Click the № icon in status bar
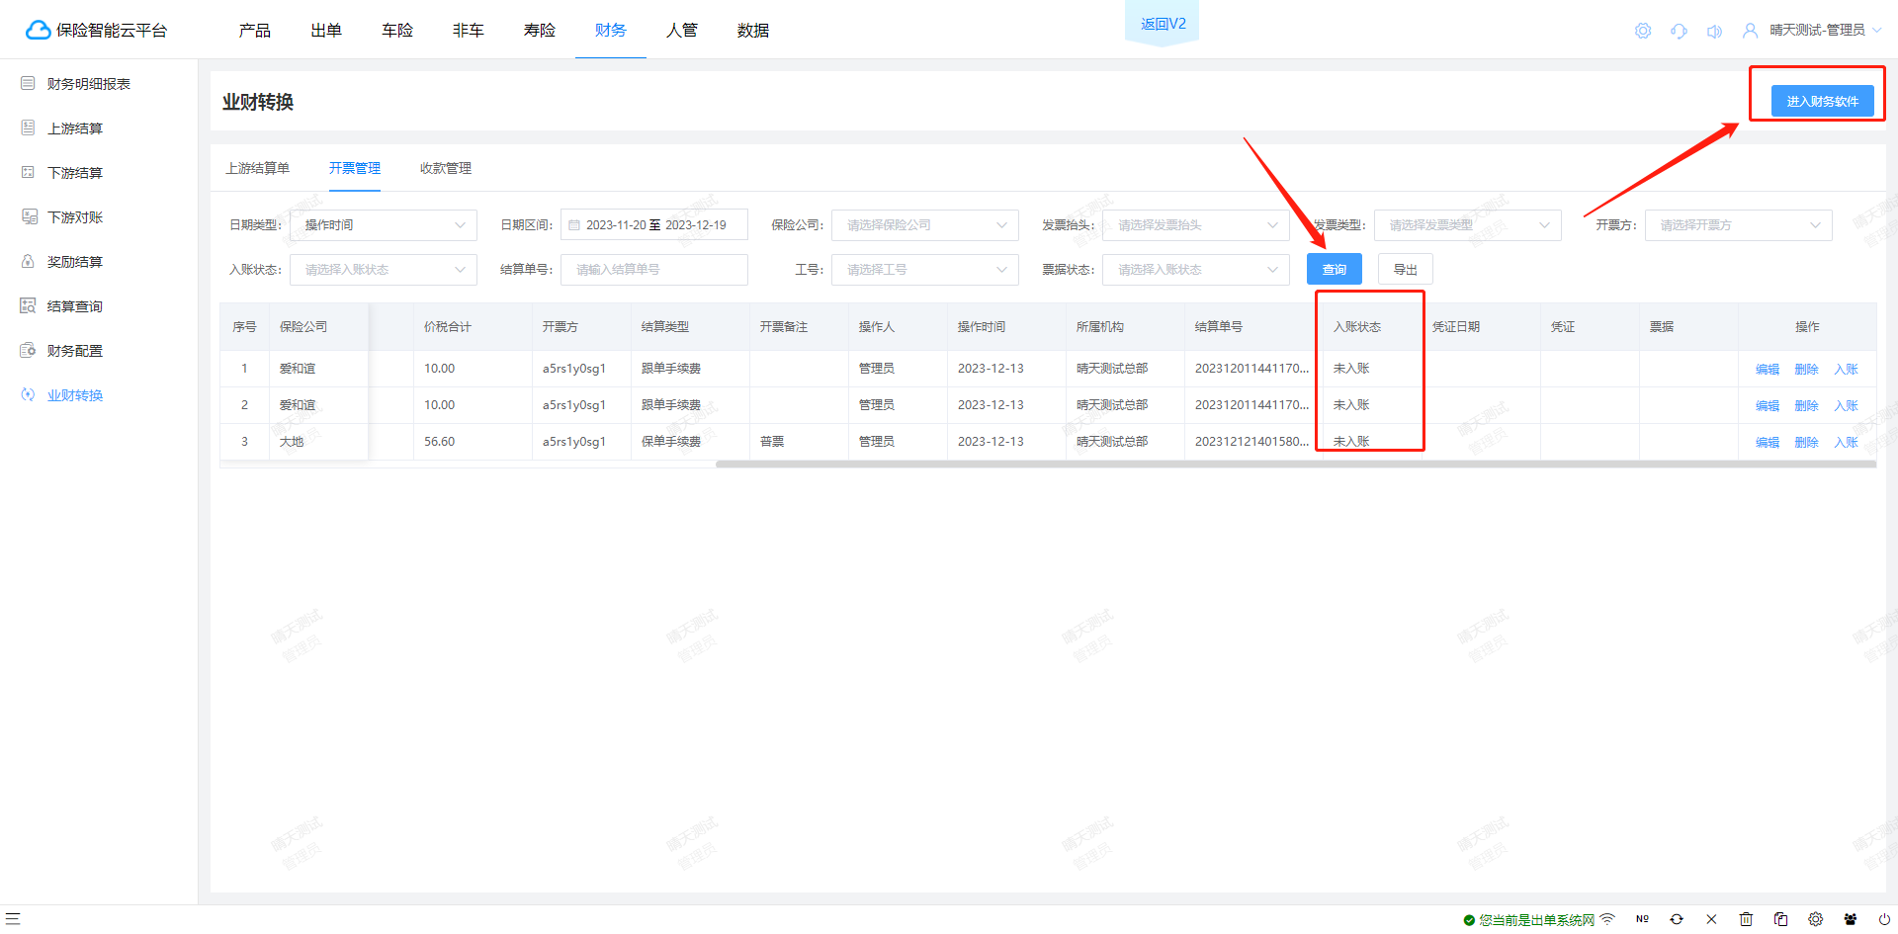Viewport: 1898px width, 934px height. coord(1642,919)
